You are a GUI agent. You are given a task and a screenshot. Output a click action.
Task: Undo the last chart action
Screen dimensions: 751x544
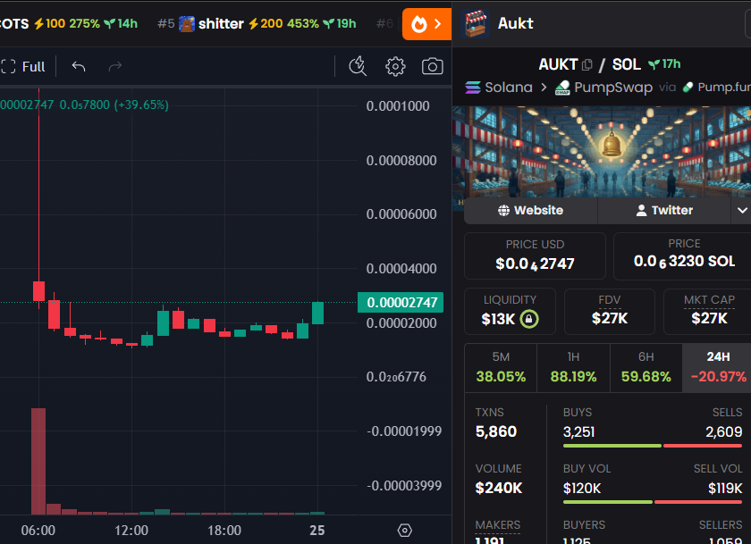coord(79,66)
